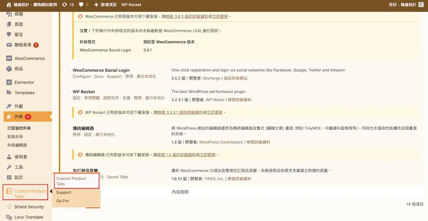Image resolution: width=428 pixels, height=221 pixels.
Task: Click 設定 under WP Rocket
Action: [x=77, y=98]
